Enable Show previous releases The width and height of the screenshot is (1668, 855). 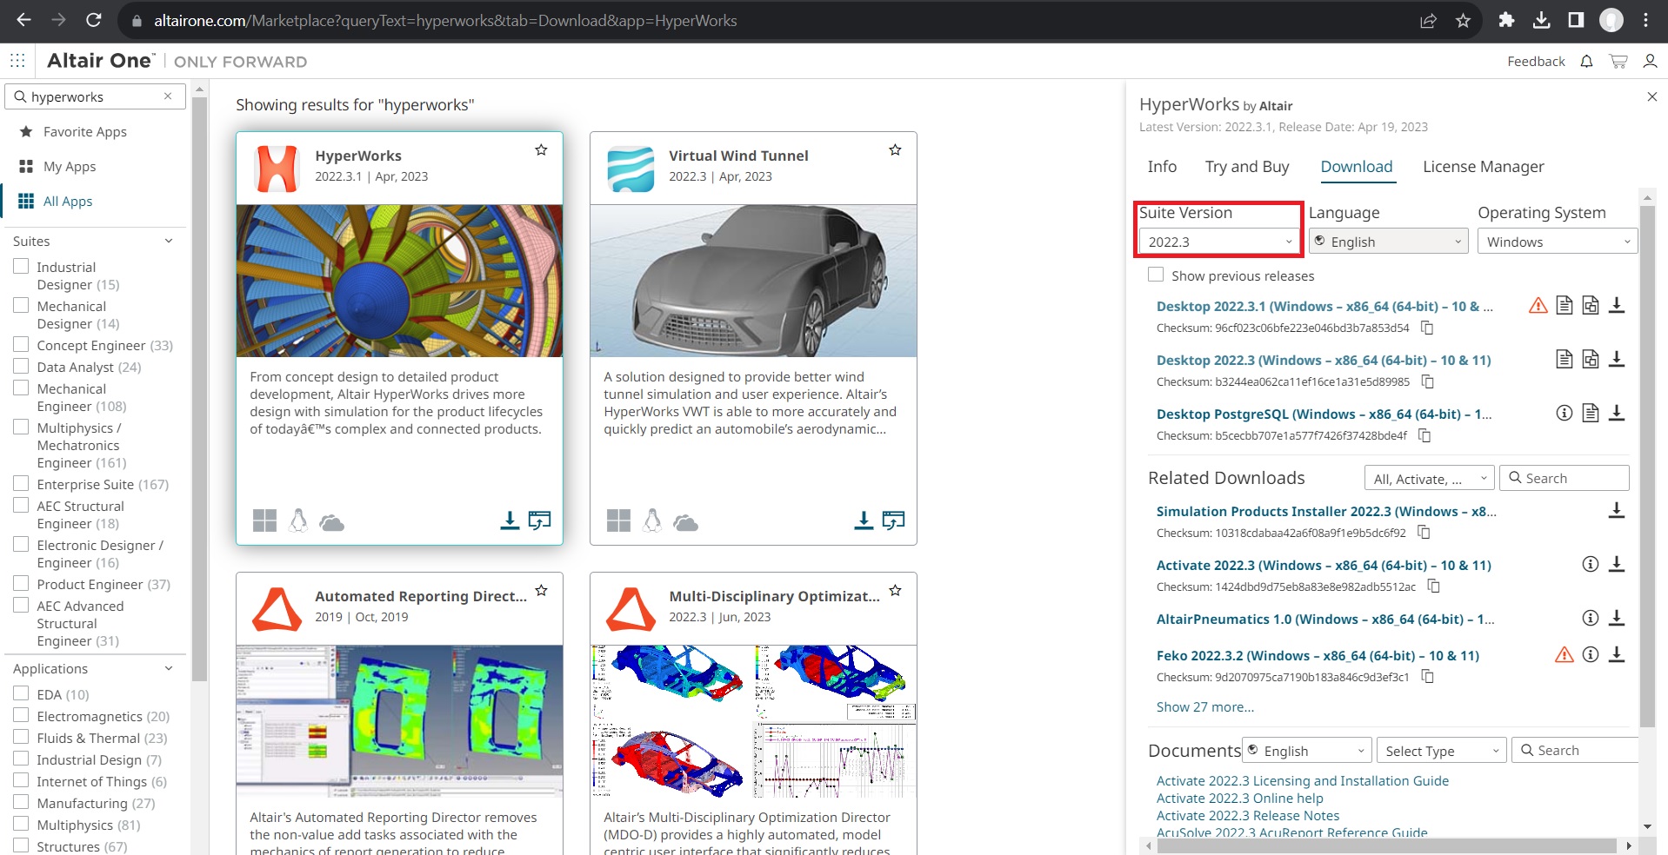1156,274
